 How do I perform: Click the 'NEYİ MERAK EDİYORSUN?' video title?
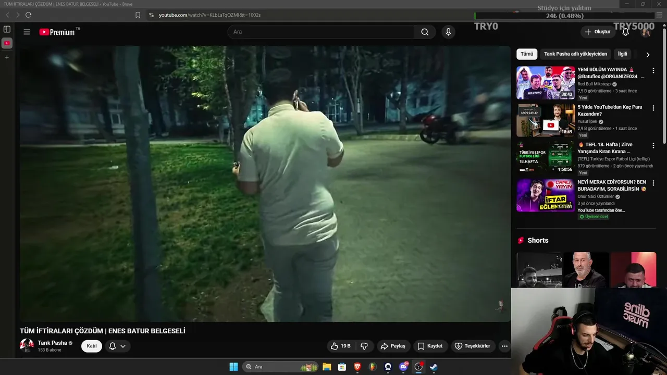tap(611, 185)
